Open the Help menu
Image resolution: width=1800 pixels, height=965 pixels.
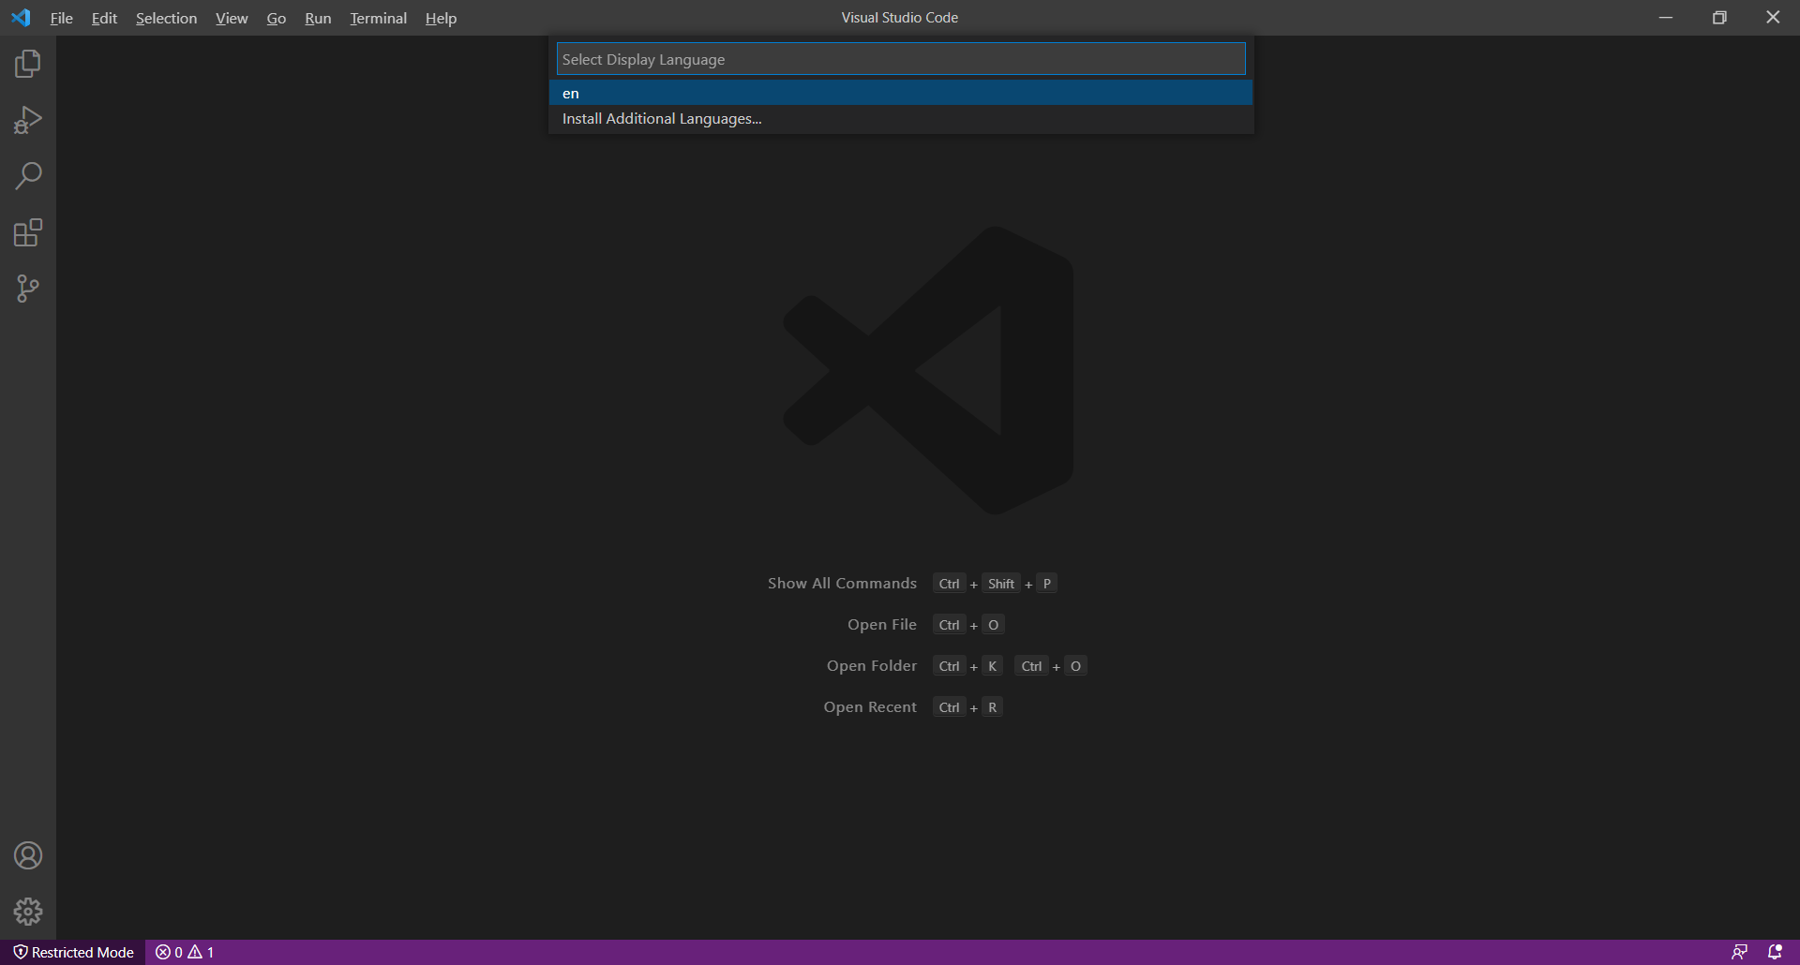[441, 18]
